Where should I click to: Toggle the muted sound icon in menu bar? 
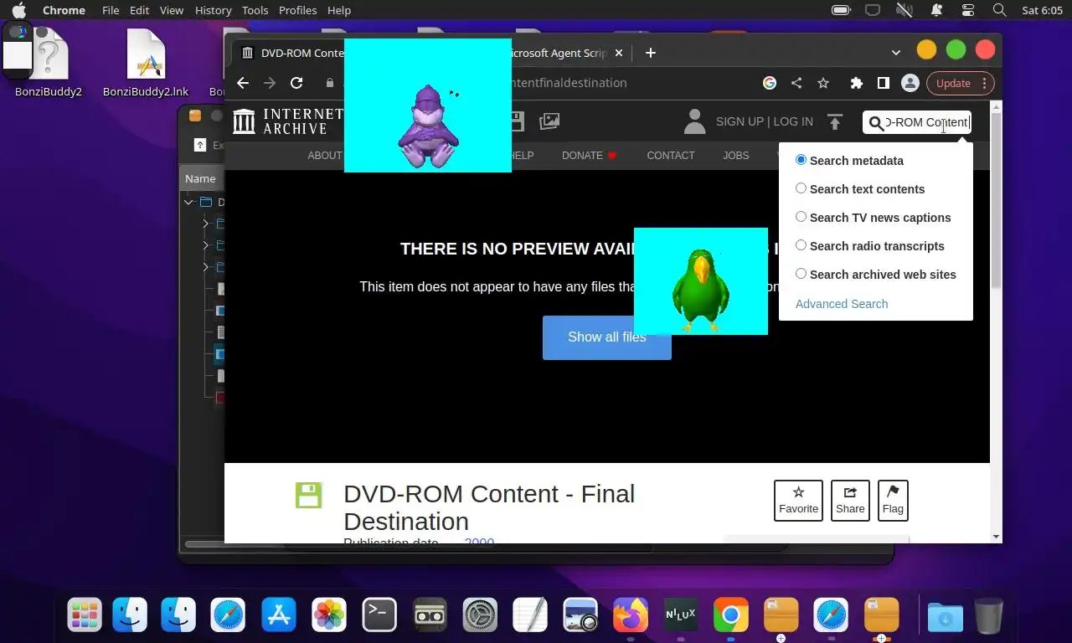[904, 10]
